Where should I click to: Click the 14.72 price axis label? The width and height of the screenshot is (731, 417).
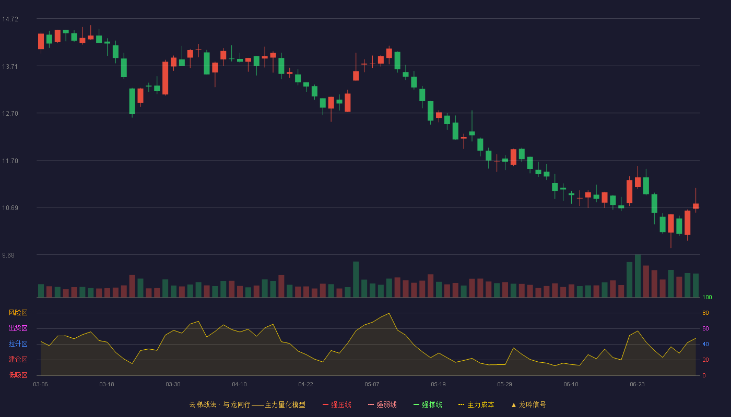(x=10, y=19)
